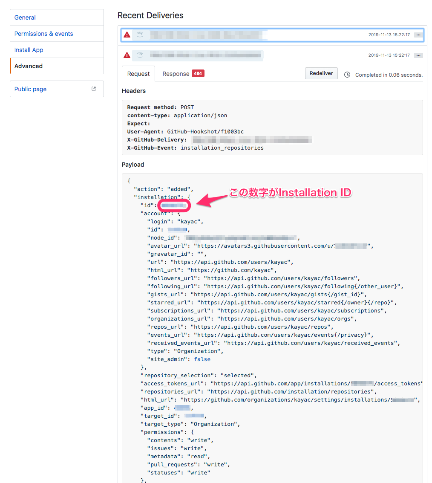Click the "starred_url" payload line
The image size is (432, 483).
tap(272, 303)
